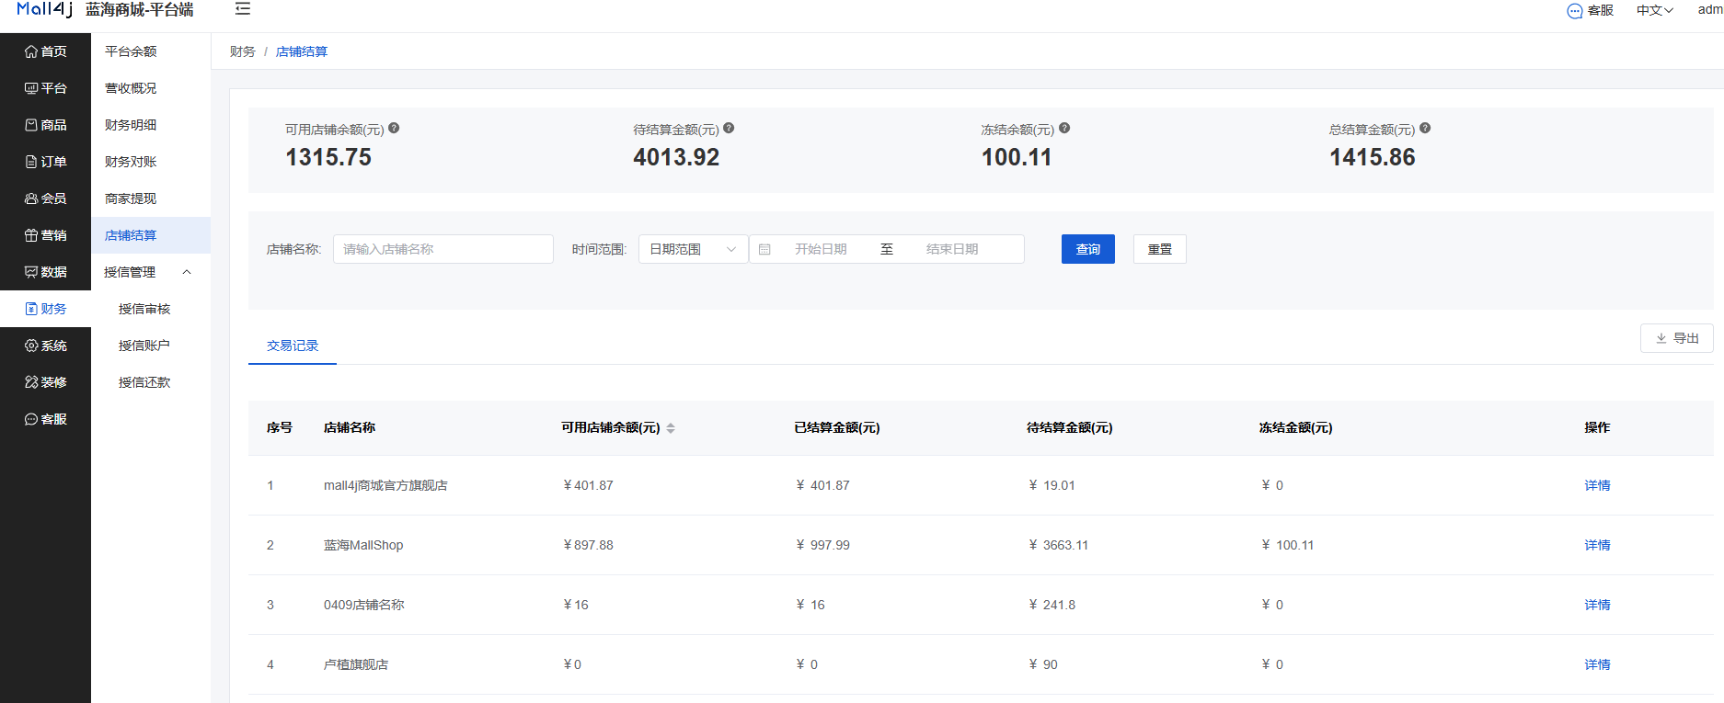Viewport: 1724px width, 703px height.
Task: Open customer service chat icon in header
Action: pos(1575,11)
